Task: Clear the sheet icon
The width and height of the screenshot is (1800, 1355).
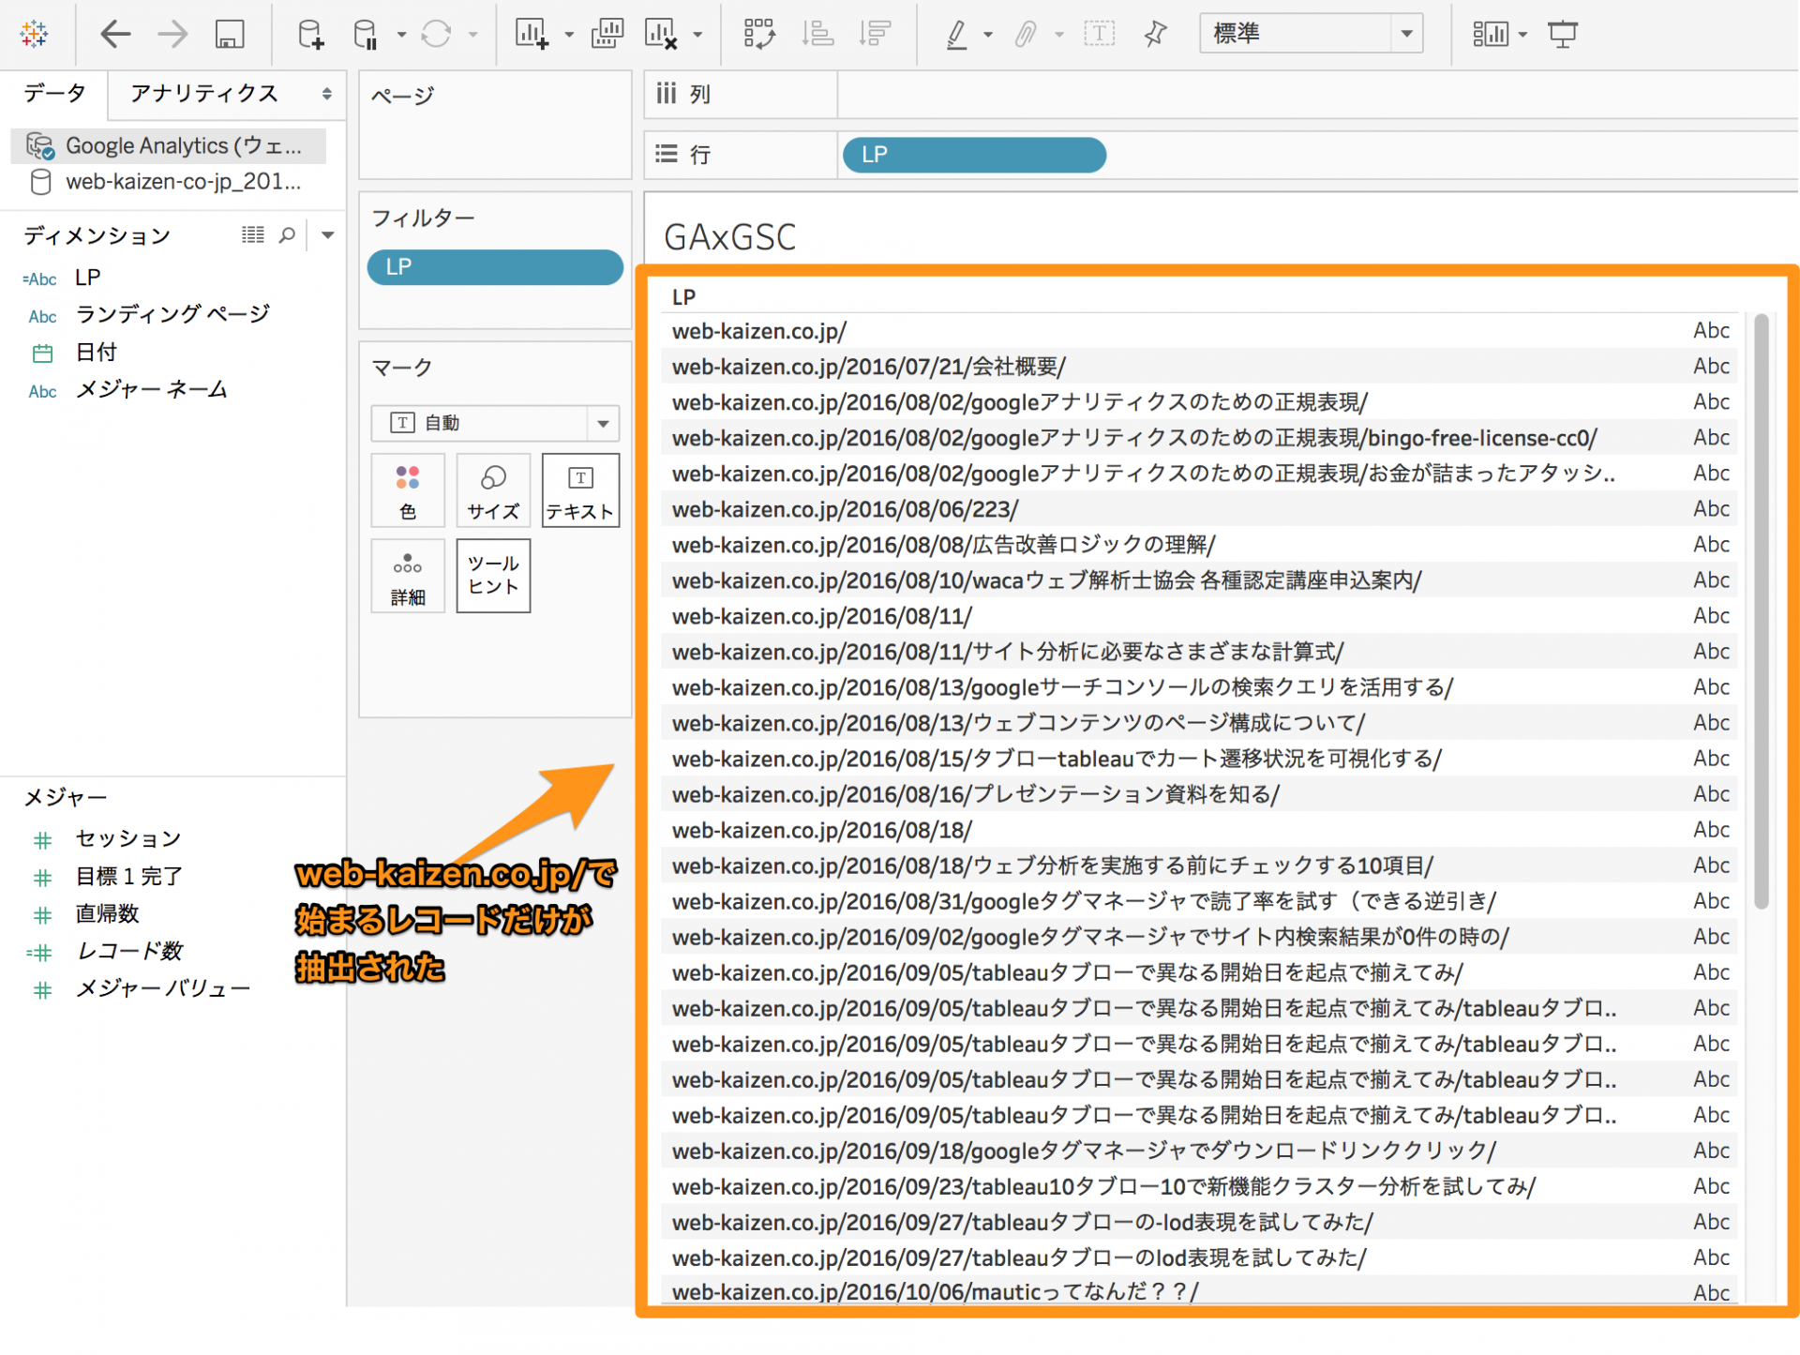Action: coord(660,35)
